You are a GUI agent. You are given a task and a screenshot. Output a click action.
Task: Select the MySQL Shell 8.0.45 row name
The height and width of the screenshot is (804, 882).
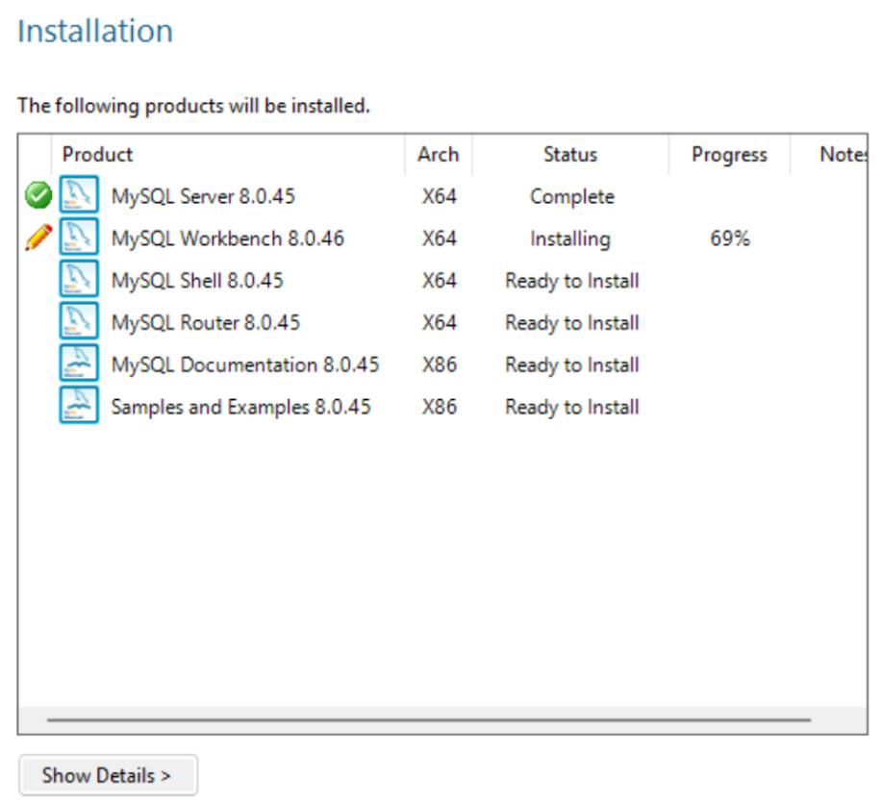point(197,281)
